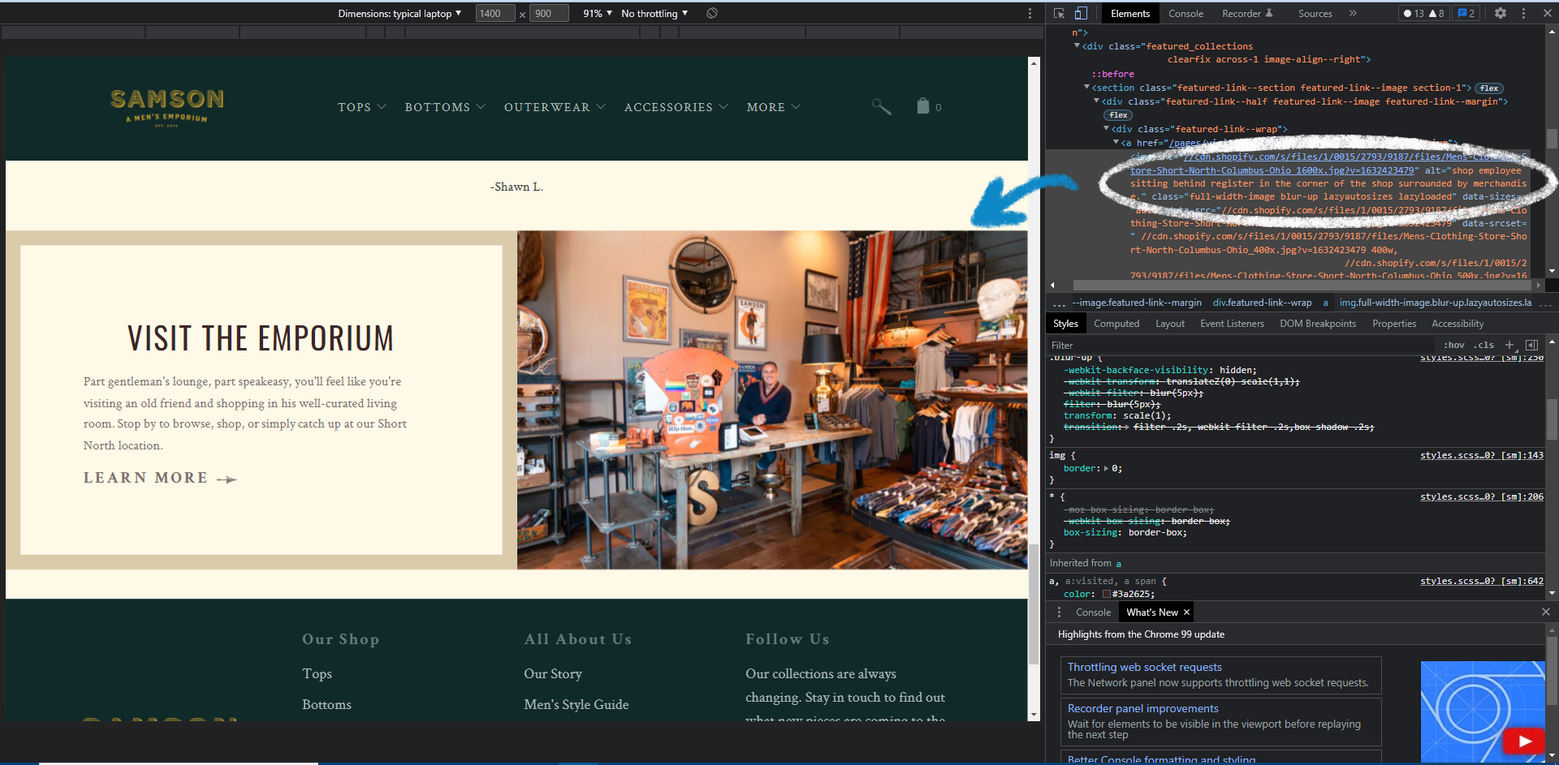Open the ACCESSORIES navigation dropdown
The image size is (1559, 765).
pyautogui.click(x=676, y=107)
